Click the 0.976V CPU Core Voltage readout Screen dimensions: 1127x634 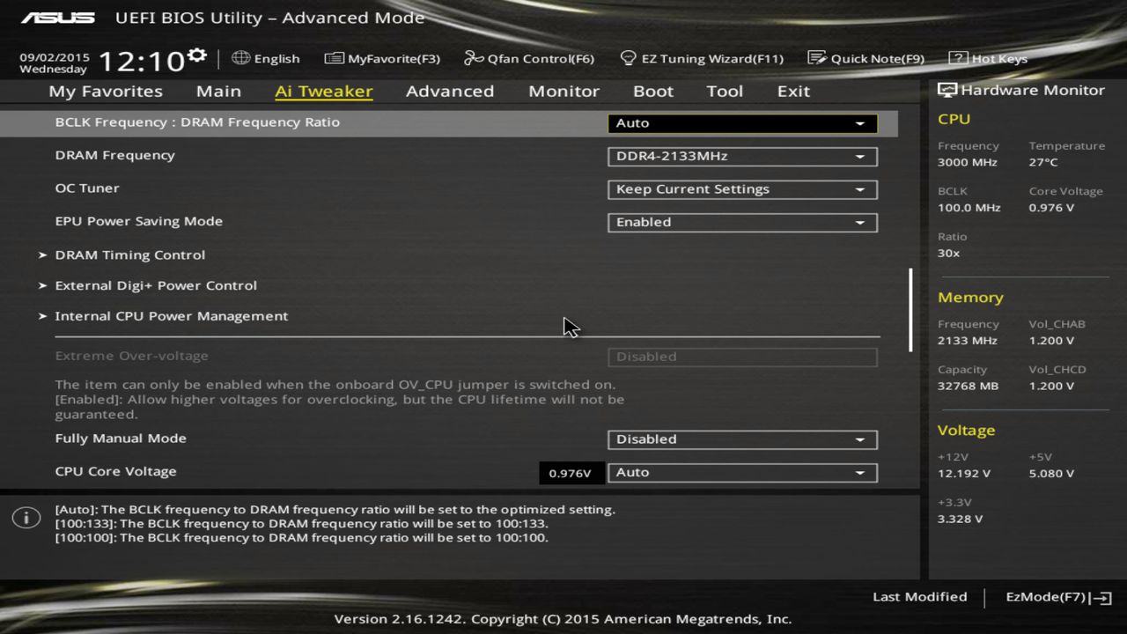click(x=570, y=473)
